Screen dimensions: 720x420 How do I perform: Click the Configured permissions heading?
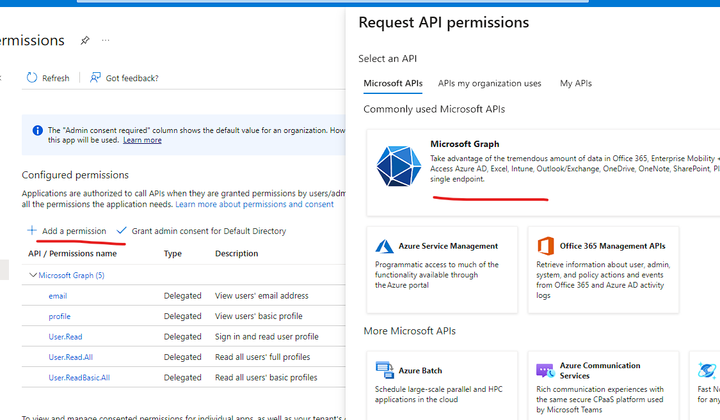76,175
